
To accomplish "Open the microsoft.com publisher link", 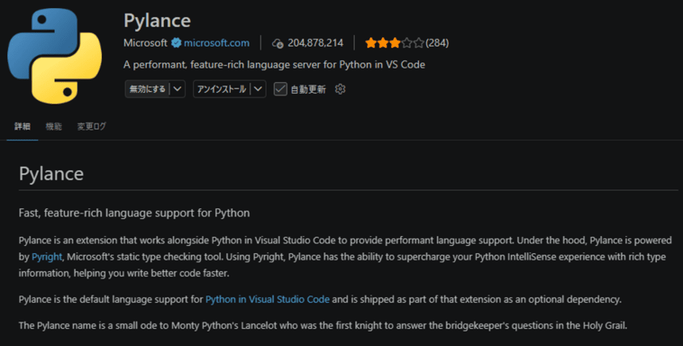I will click(x=217, y=43).
